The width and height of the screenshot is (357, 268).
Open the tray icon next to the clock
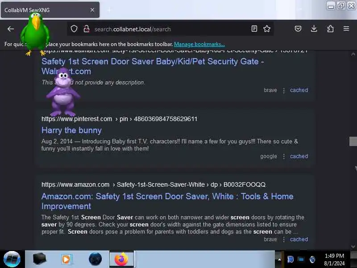click(312, 260)
